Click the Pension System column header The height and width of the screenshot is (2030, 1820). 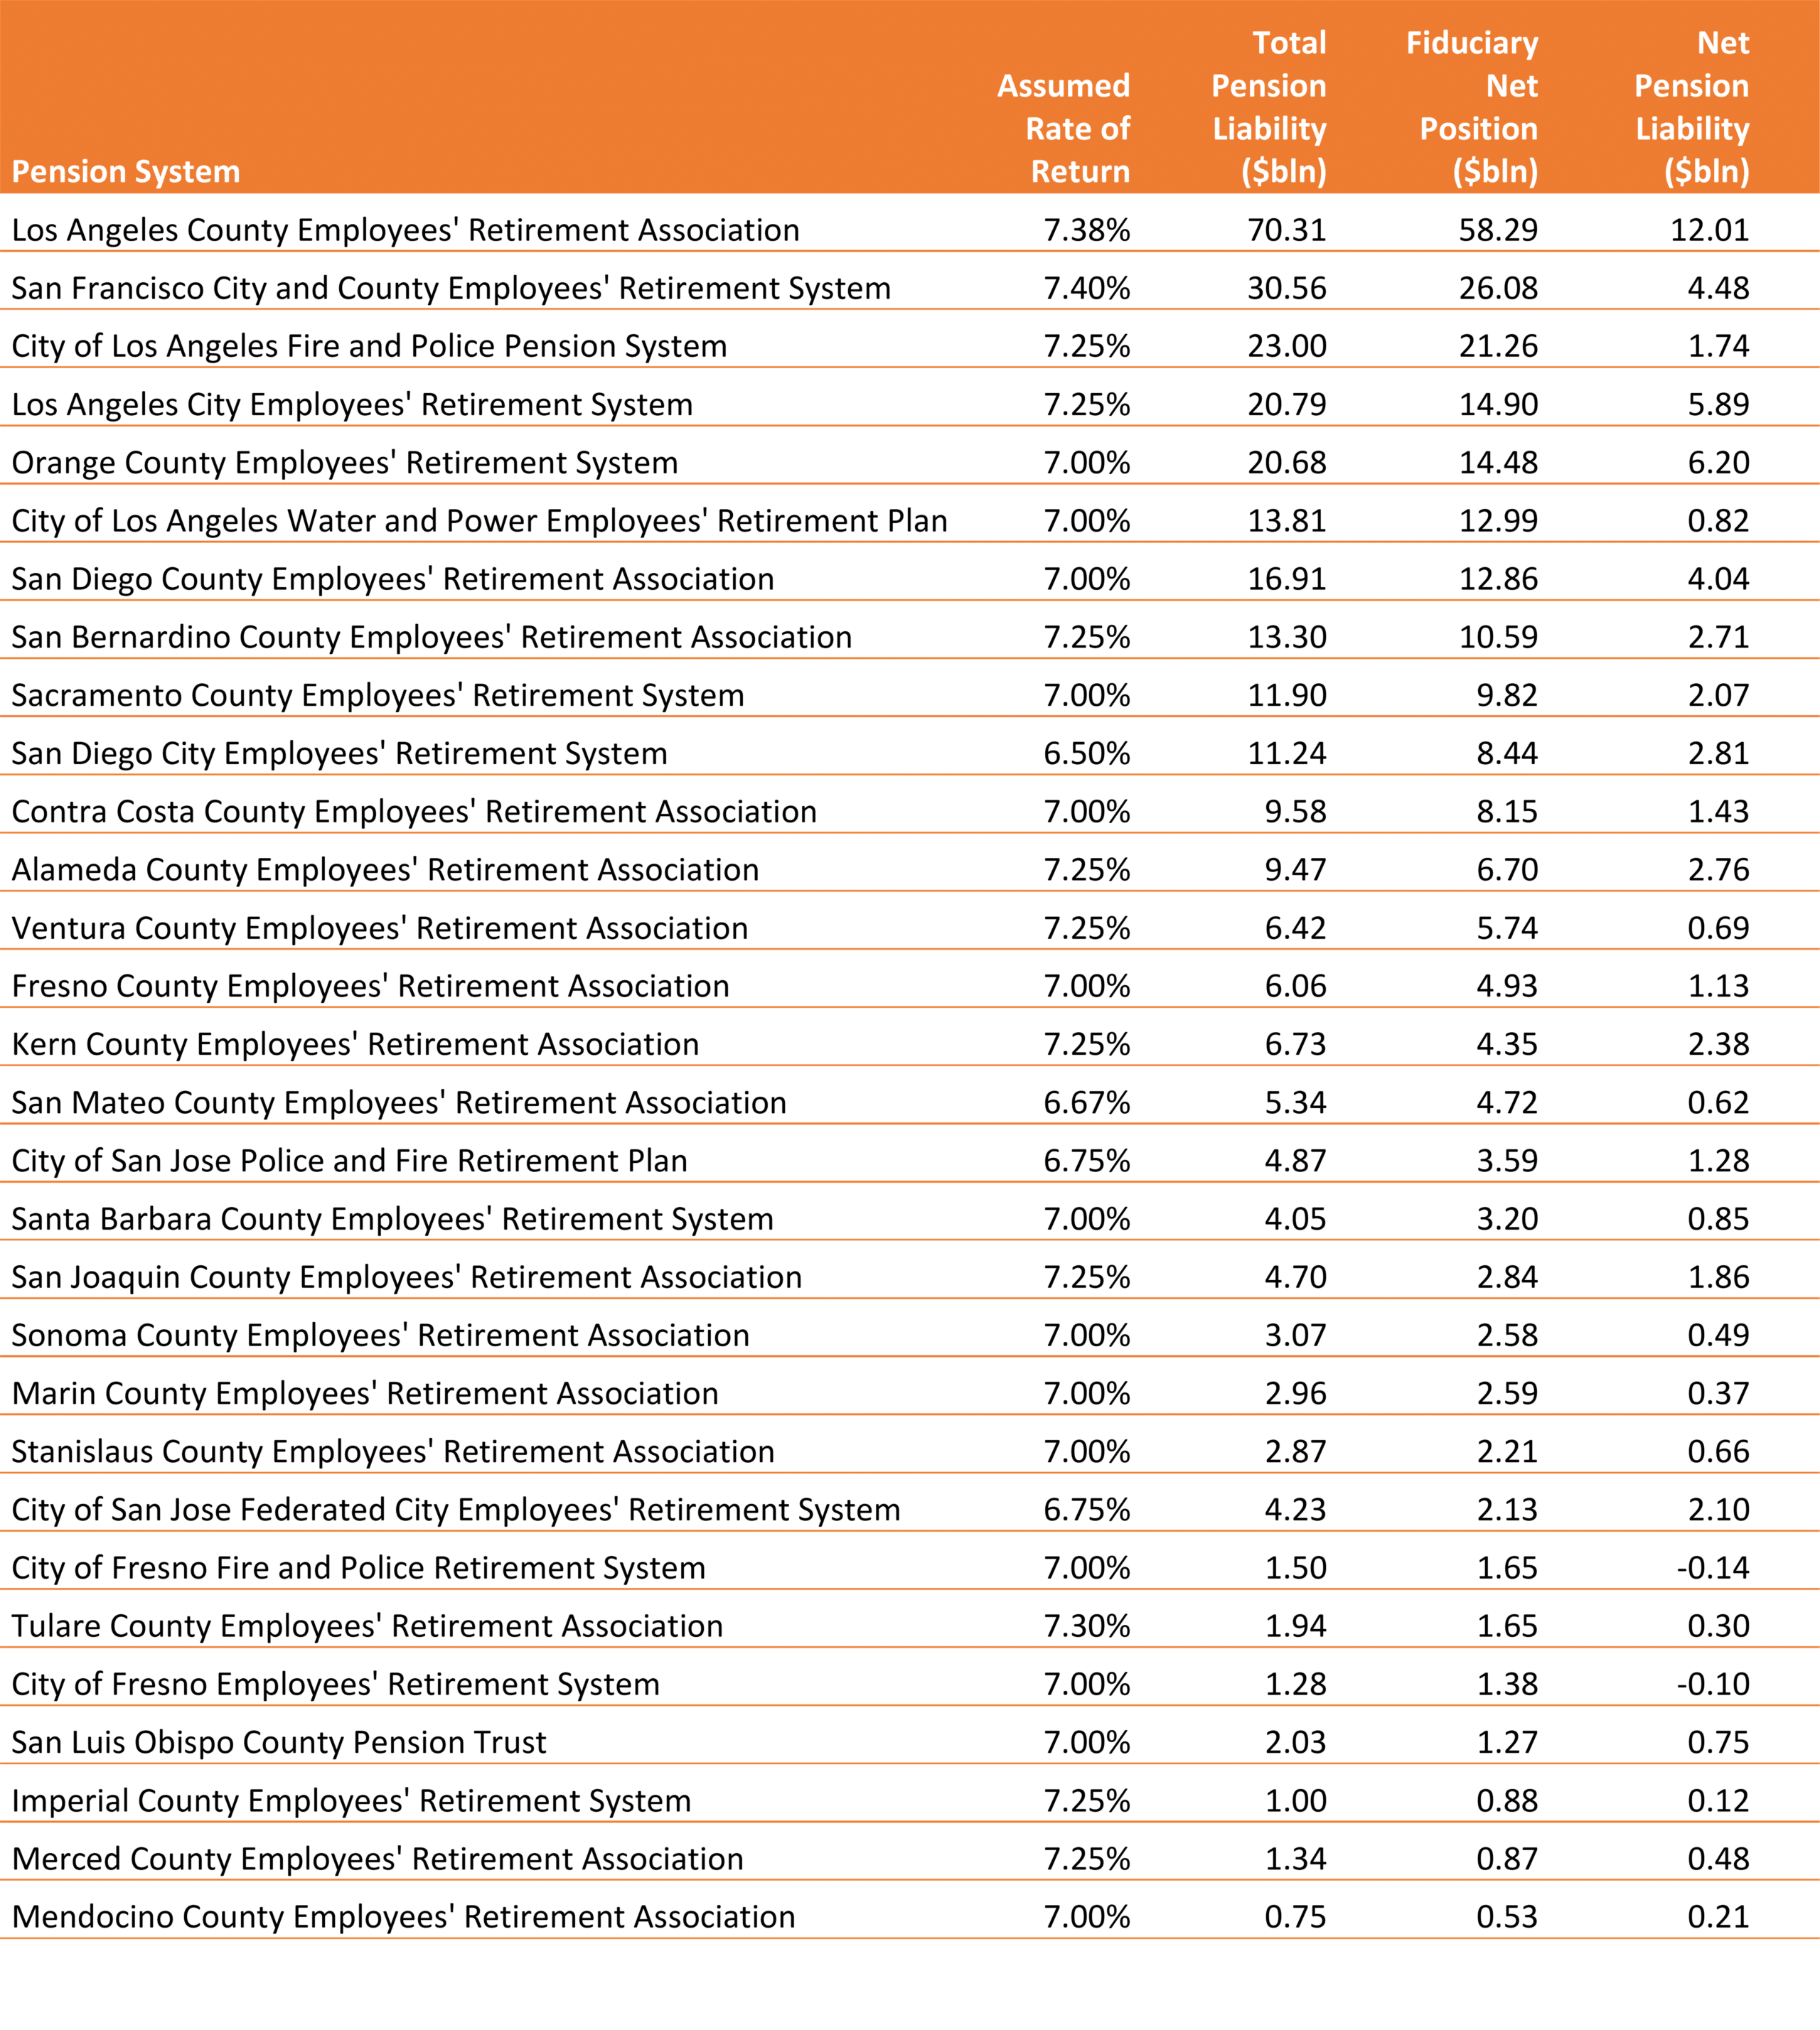click(126, 172)
